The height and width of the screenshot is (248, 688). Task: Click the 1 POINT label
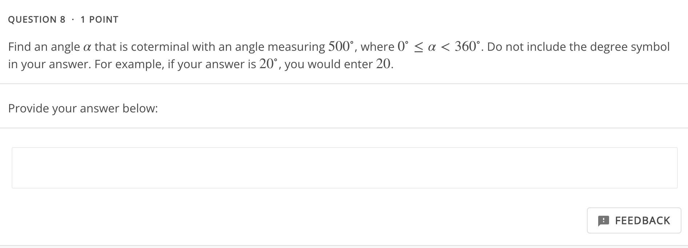click(99, 19)
